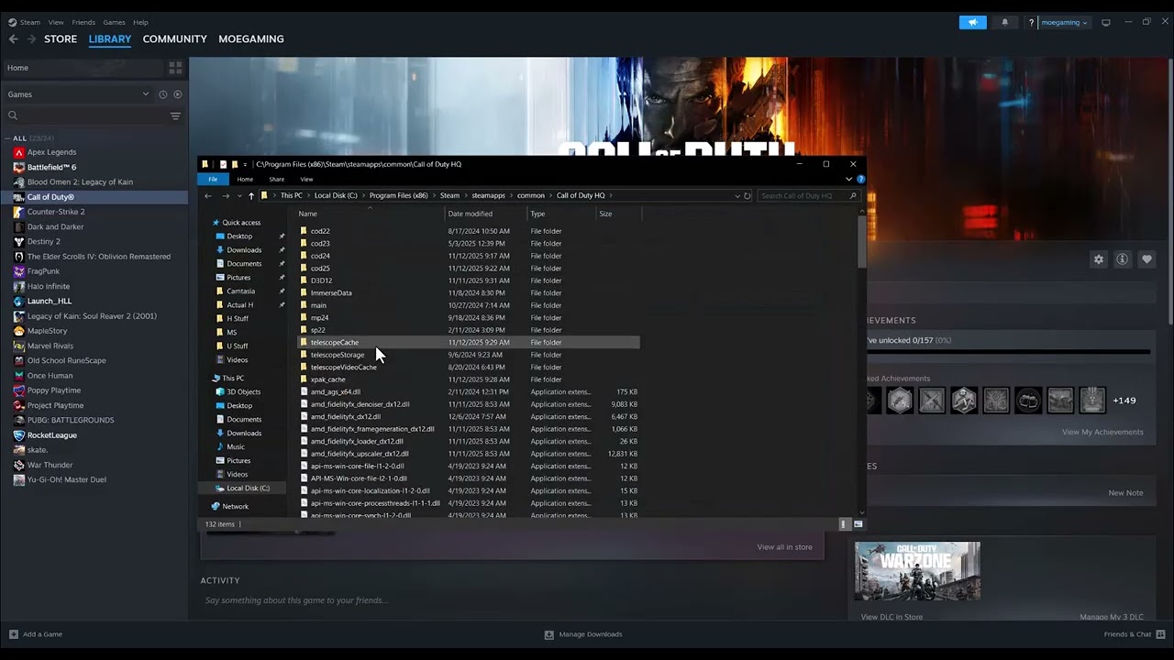This screenshot has width=1174, height=660.
Task: Switch library to collections grid view
Action: point(175,68)
